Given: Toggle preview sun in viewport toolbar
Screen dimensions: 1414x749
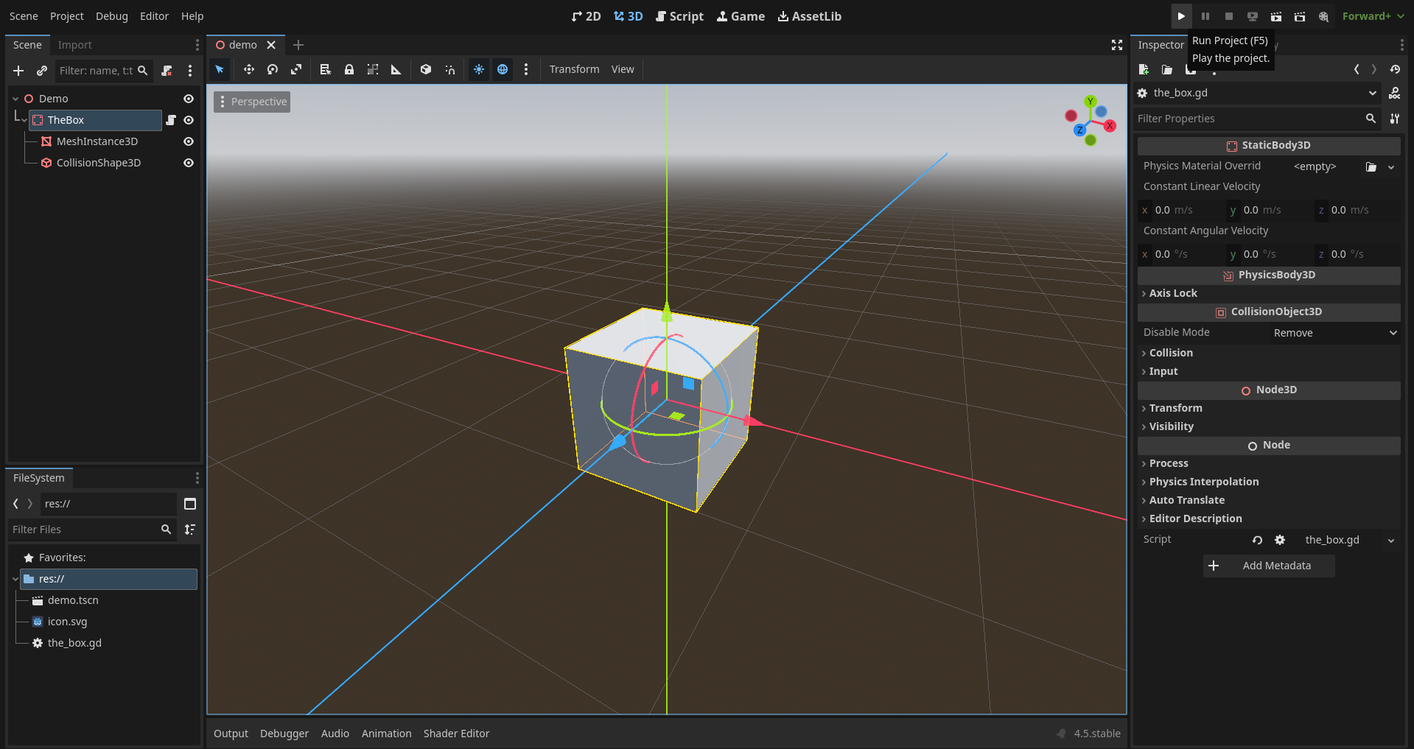Looking at the screenshot, I should coord(479,69).
